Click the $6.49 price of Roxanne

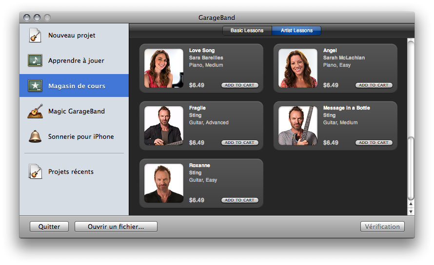[x=197, y=200]
